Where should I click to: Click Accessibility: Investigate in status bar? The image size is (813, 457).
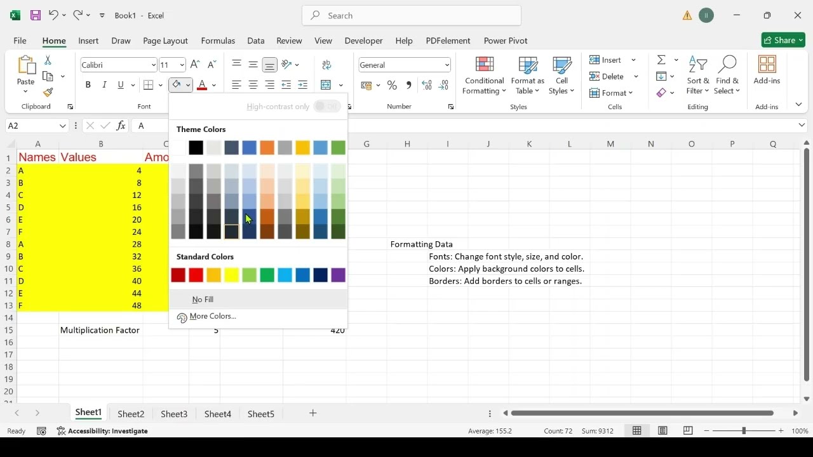click(x=102, y=431)
